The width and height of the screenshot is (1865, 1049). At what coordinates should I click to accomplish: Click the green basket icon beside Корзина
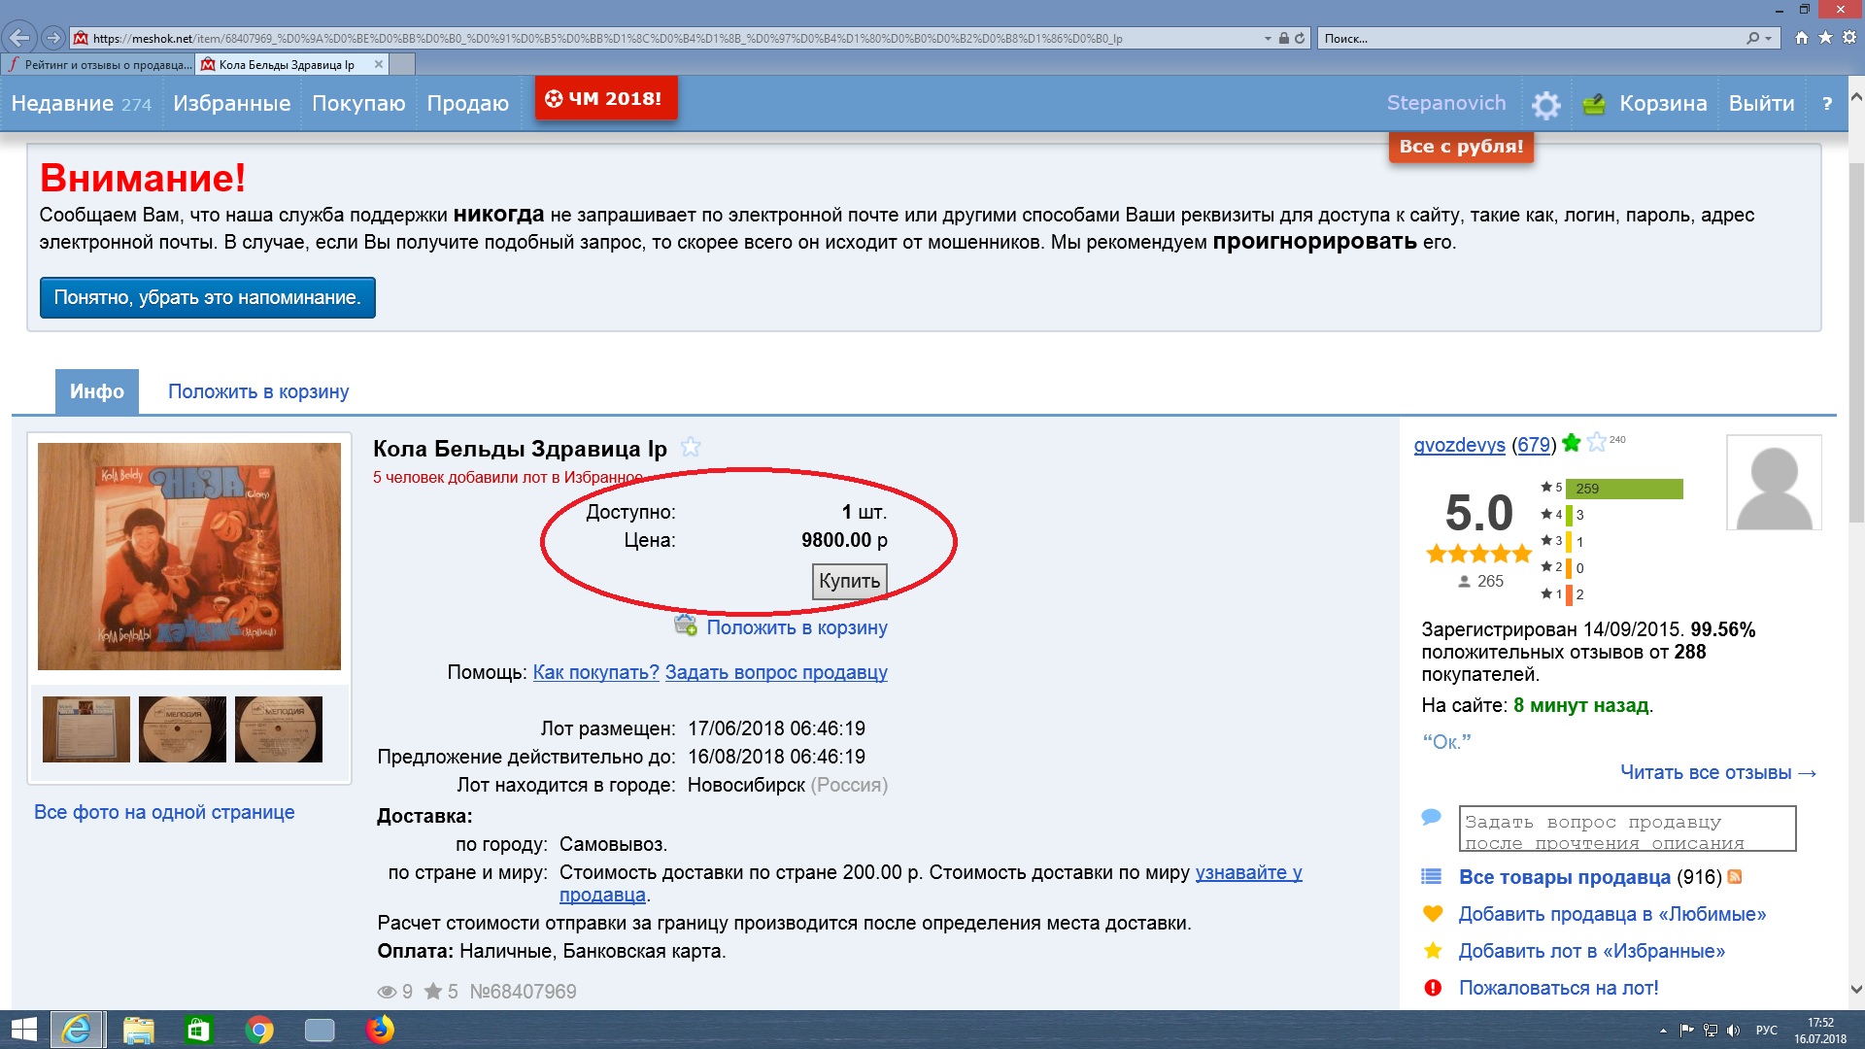tap(1594, 104)
